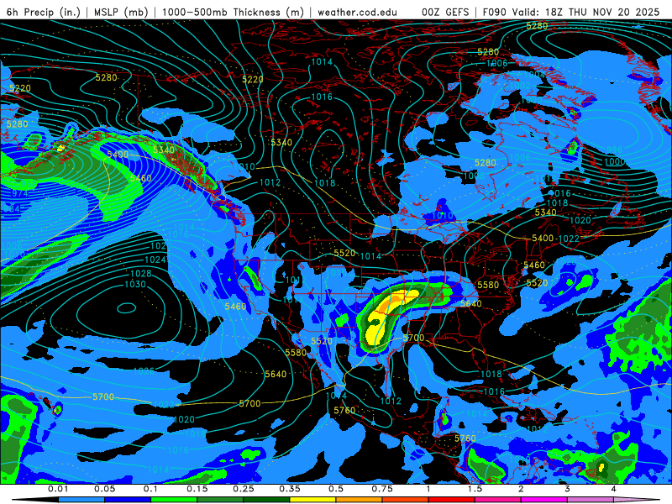The image size is (672, 504).
Task: Click the '0.01' legend value
Action: click(x=58, y=489)
